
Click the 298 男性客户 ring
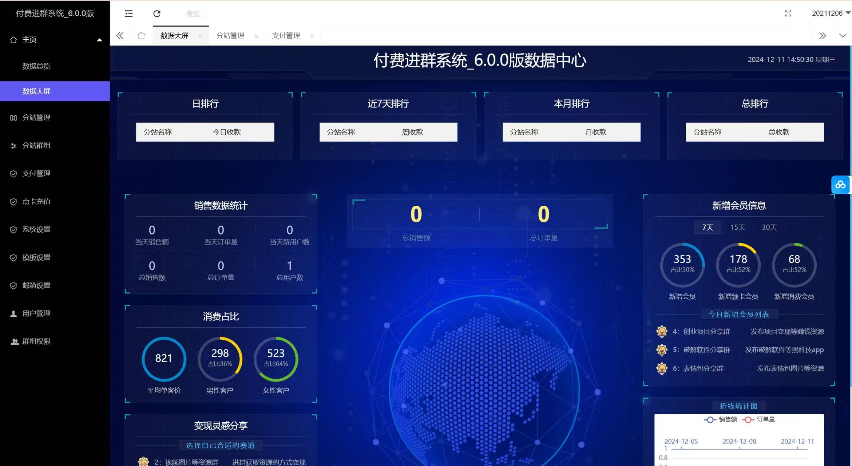pyautogui.click(x=220, y=359)
